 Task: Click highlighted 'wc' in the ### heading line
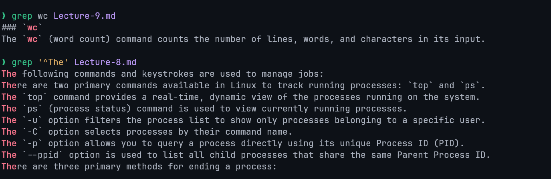coord(32,28)
